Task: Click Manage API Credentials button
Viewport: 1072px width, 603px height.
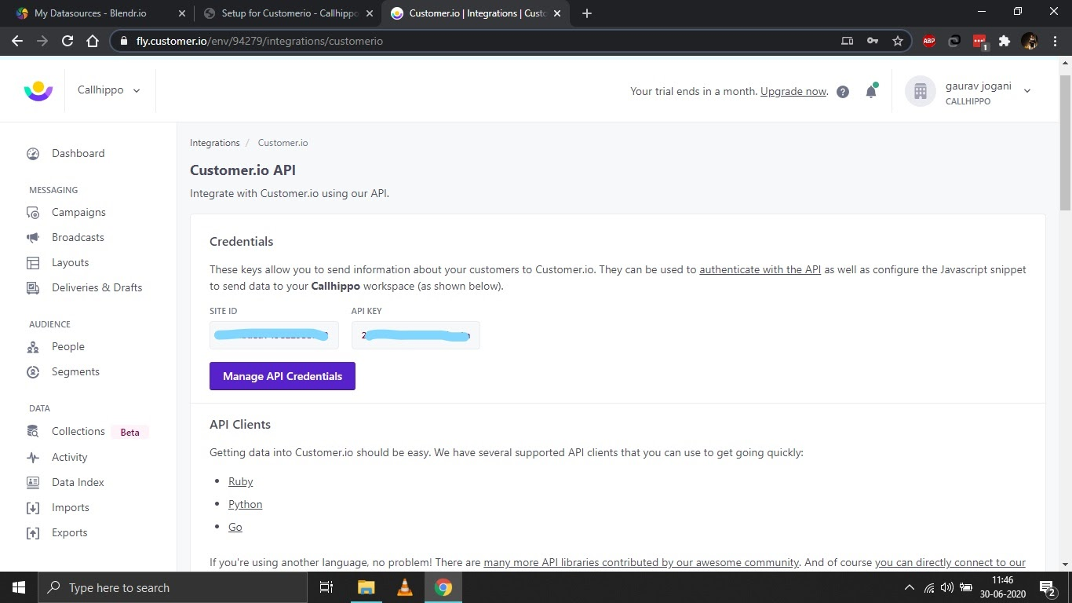Action: pyautogui.click(x=283, y=376)
